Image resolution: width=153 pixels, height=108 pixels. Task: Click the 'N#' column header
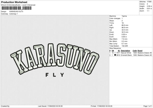point(113,51)
